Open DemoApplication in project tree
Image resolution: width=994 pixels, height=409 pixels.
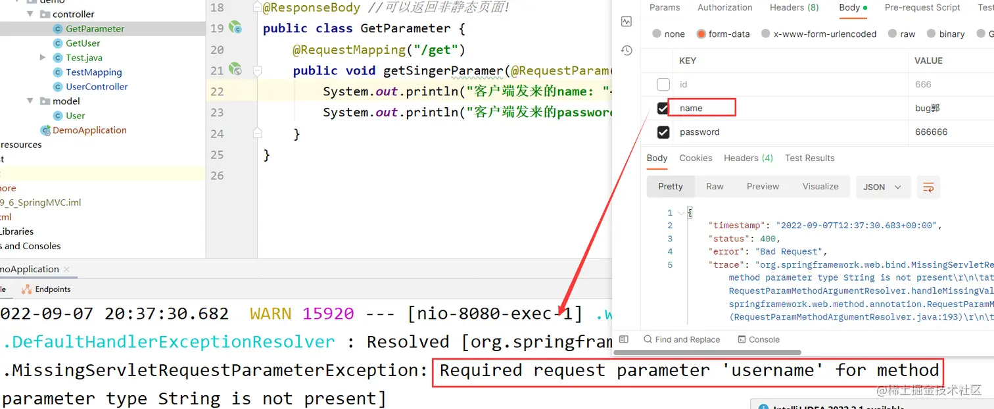89,130
